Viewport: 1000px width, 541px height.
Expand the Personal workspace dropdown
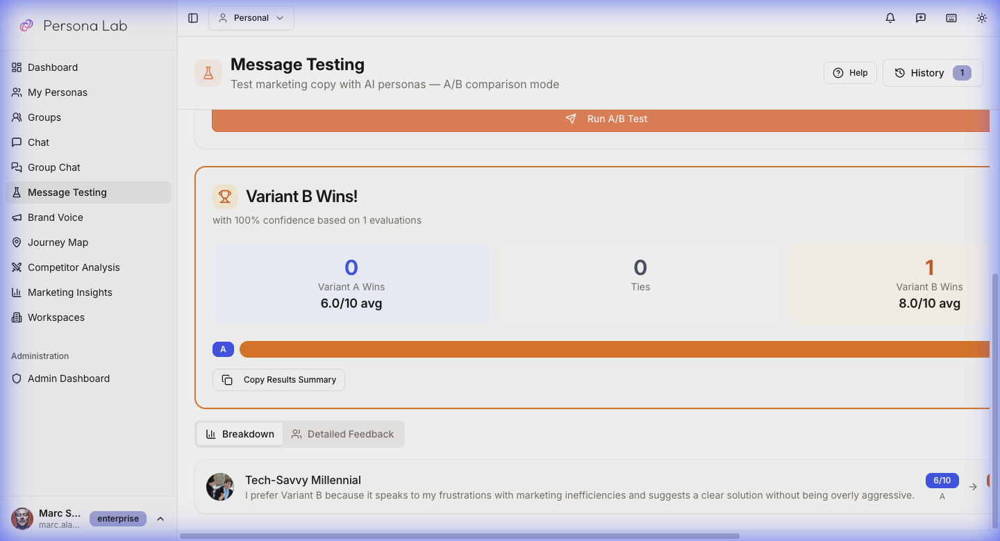click(x=251, y=18)
